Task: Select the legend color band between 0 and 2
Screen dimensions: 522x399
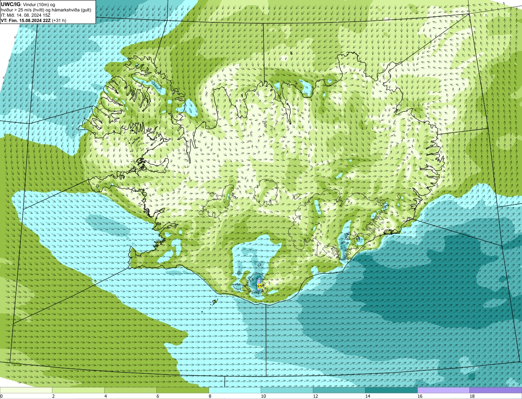Action: 26,390
